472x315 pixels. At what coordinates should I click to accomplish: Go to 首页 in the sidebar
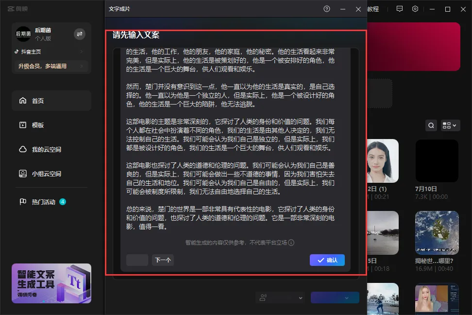point(51,101)
